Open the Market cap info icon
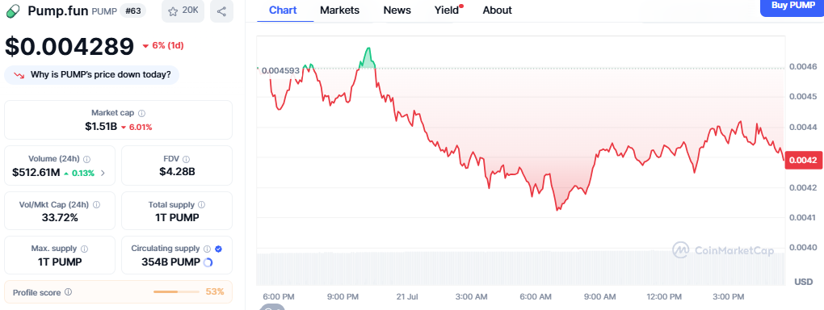Screen dimensions: 824x310 (x=141, y=113)
